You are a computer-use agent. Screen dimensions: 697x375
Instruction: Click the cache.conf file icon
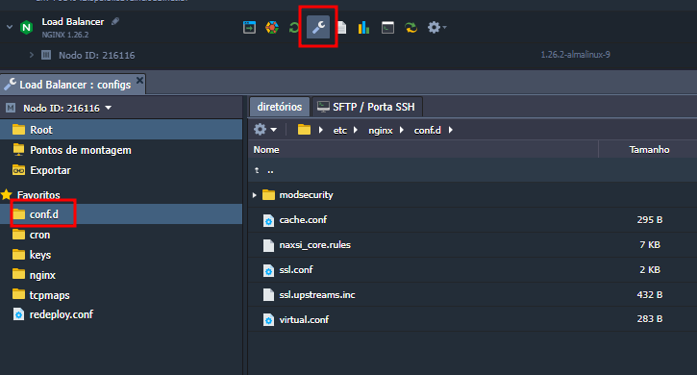[268, 220]
